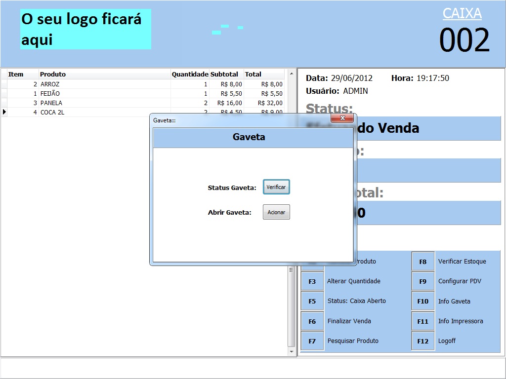Close the Gaveta dialog window

pyautogui.click(x=341, y=118)
